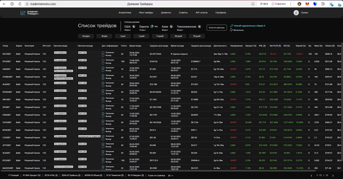343x179 pixels.
Task: Filter trades by 14 дней
Action: pyautogui.click(x=160, y=36)
